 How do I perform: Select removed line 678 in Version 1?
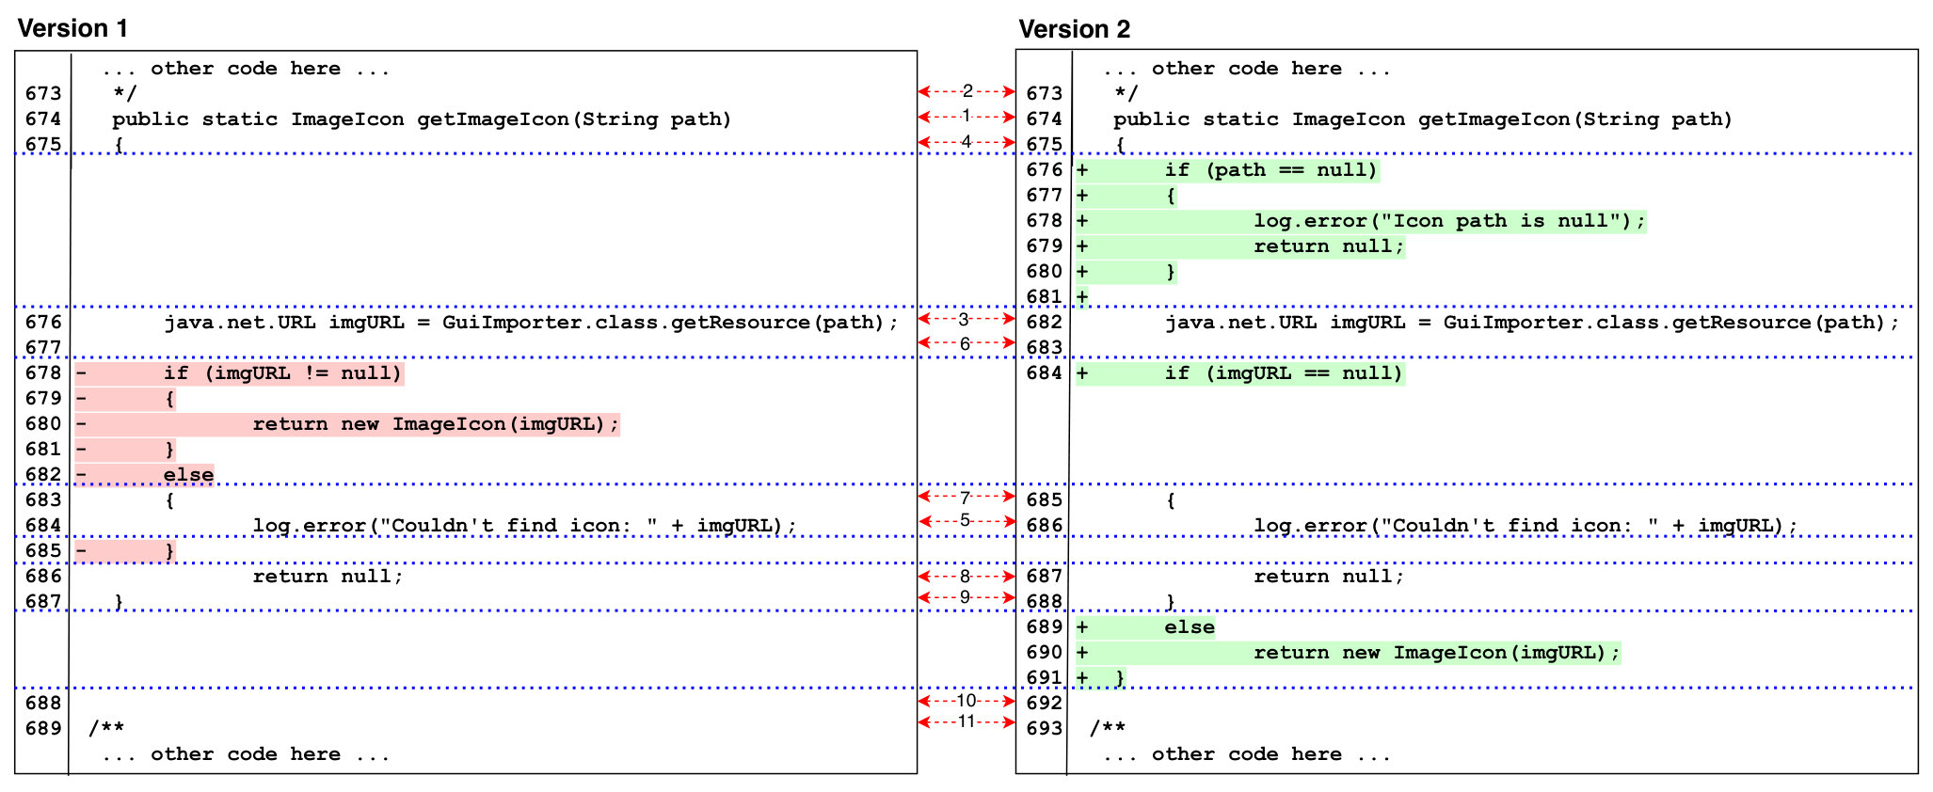240,373
